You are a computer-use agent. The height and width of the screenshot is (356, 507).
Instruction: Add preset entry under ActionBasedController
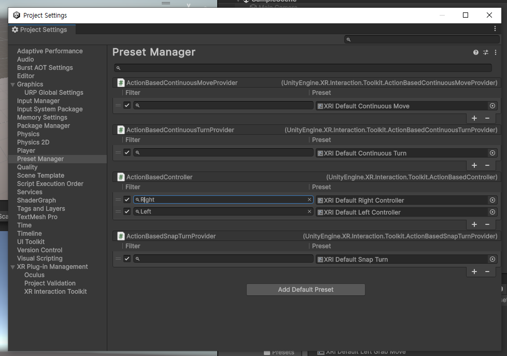pos(474,224)
